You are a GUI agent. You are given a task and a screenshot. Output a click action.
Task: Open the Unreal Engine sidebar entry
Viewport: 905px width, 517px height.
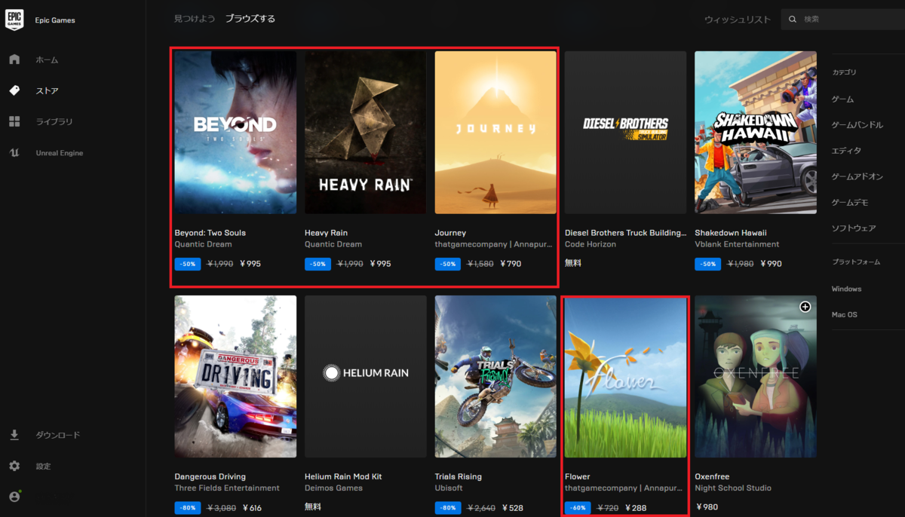[x=60, y=153]
